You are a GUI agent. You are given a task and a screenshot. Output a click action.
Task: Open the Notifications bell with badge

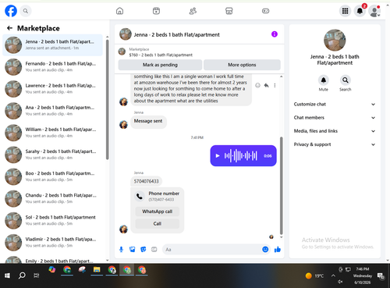[360, 11]
